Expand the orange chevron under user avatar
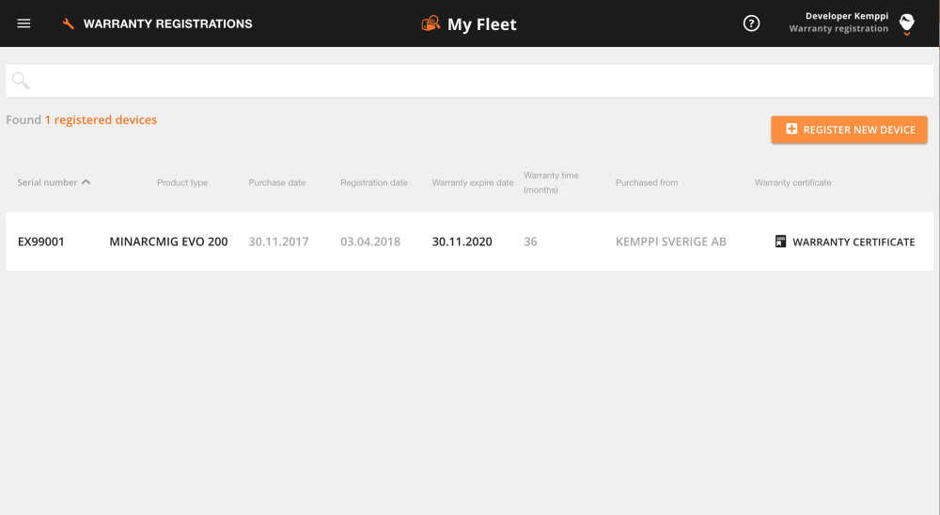Image resolution: width=940 pixels, height=515 pixels. (x=906, y=35)
